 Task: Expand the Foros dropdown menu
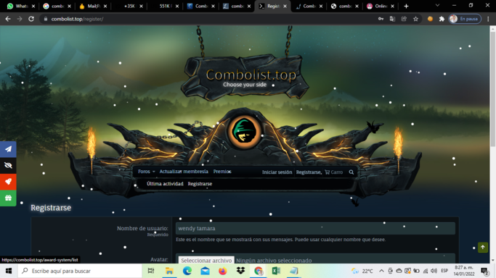pos(147,172)
